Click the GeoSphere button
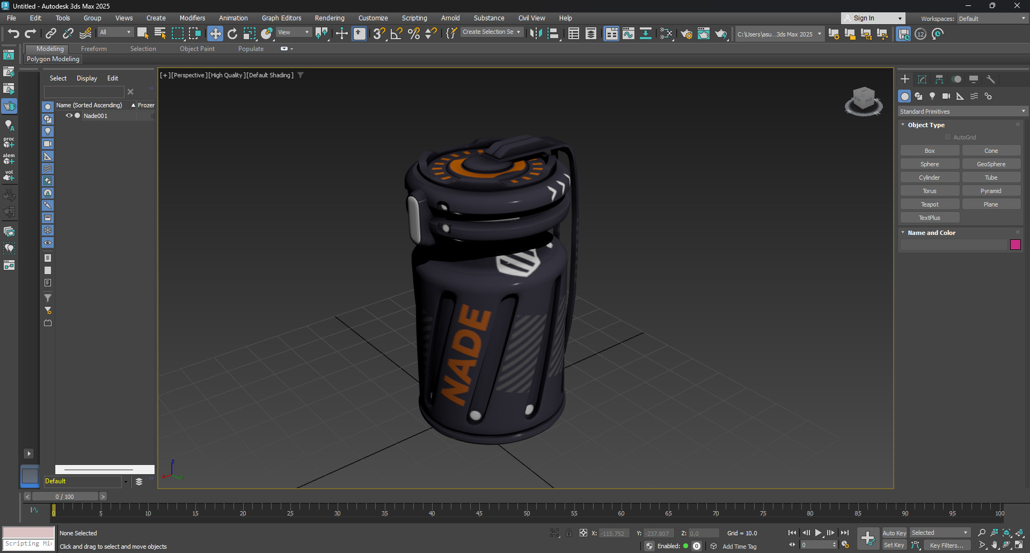The height and width of the screenshot is (553, 1030). pyautogui.click(x=991, y=164)
